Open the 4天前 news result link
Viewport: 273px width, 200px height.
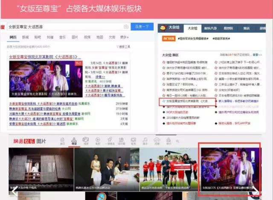(x=37, y=124)
